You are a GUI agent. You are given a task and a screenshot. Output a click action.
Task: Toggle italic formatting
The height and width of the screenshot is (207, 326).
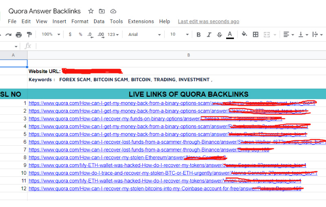(x=209, y=35)
